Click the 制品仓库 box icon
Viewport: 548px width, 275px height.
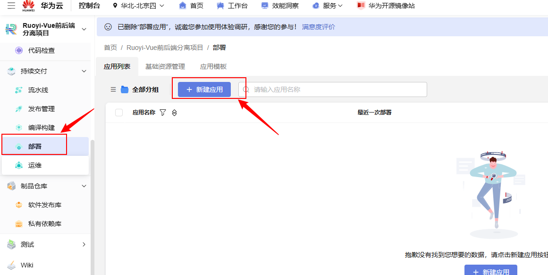tap(11, 186)
